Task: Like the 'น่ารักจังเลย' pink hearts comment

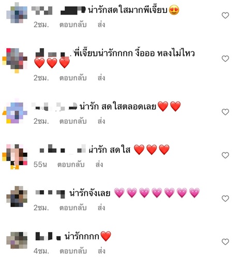Action: (225, 198)
